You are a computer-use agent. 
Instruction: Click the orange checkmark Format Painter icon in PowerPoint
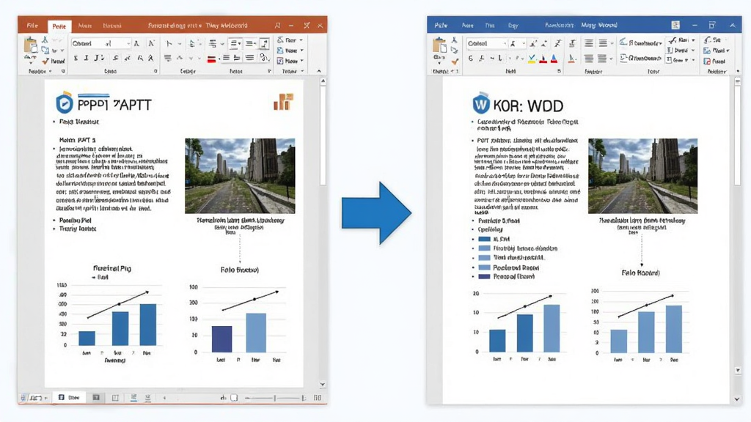pos(45,62)
